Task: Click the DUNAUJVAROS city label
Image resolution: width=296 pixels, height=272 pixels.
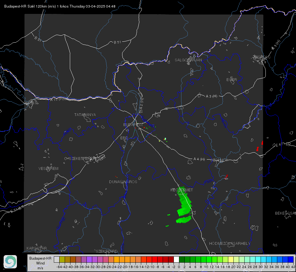Action: [x=123, y=182]
